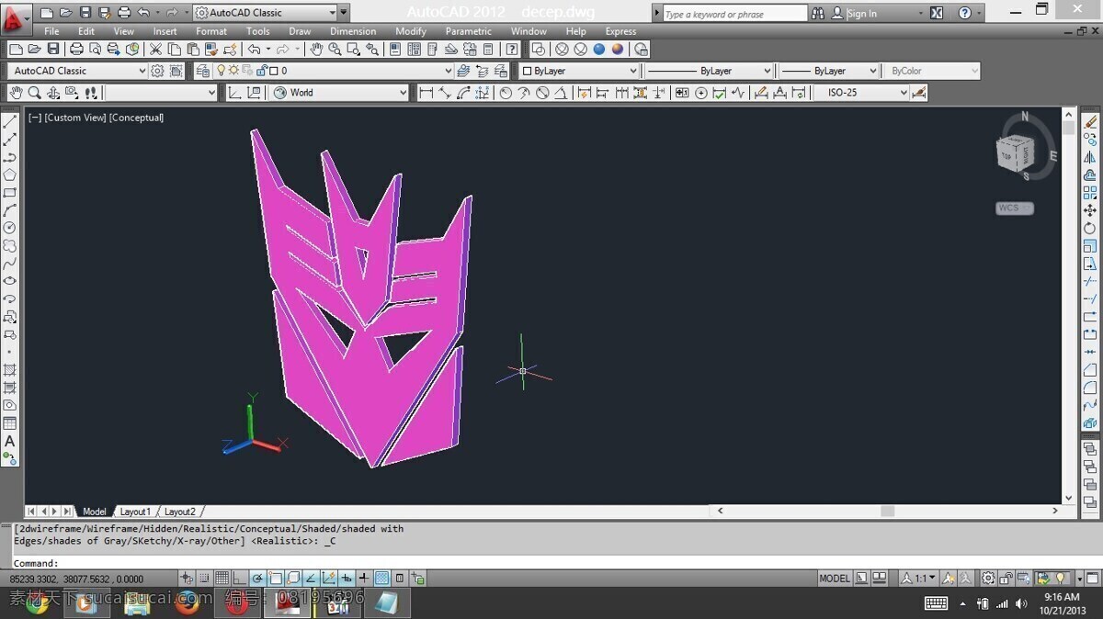
Task: Click the Command line input
Action: pyautogui.click(x=551, y=563)
